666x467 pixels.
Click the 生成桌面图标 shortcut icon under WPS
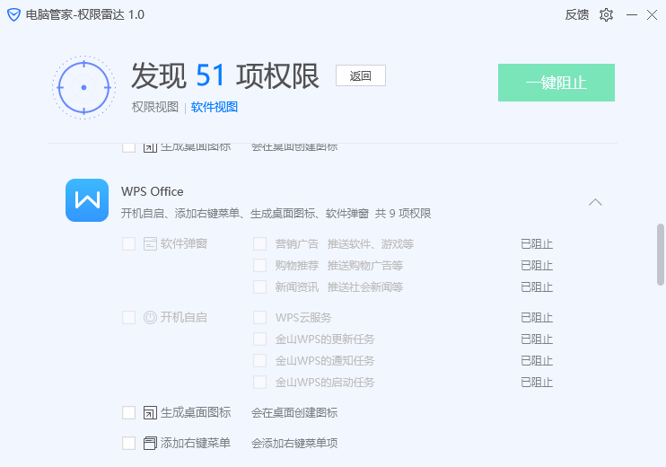(150, 412)
